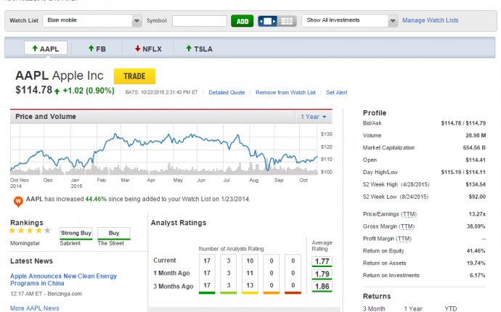Click the 52 Week Low value $92.00
501x312 pixels.
pos(477,197)
